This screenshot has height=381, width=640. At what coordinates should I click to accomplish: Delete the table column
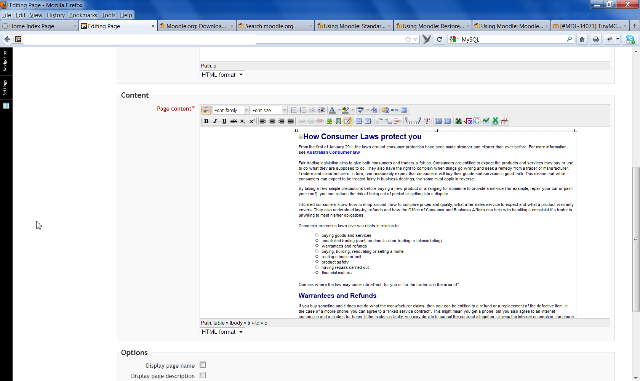point(427,121)
